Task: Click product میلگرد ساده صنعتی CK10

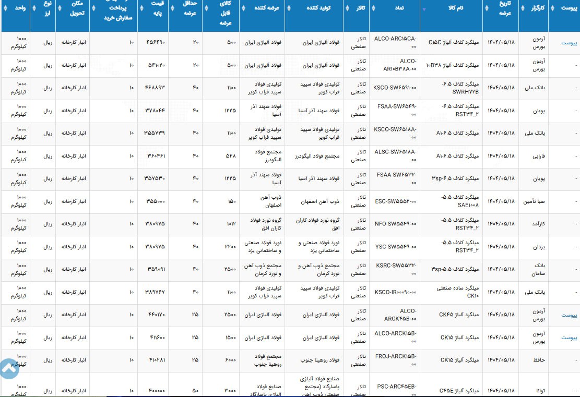Action: (457, 292)
